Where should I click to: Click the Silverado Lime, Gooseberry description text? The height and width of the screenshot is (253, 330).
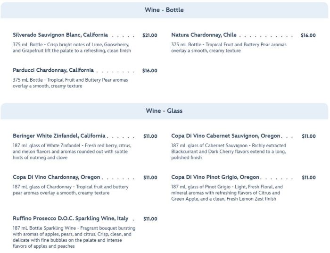coord(72,48)
